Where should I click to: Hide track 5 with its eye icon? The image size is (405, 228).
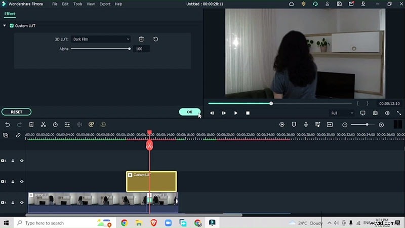pos(22,181)
